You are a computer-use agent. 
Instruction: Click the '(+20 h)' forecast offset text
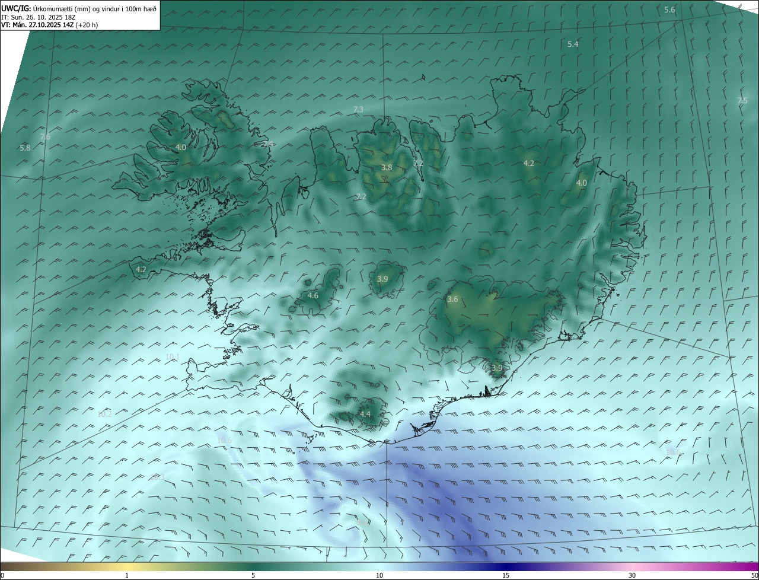click(87, 25)
